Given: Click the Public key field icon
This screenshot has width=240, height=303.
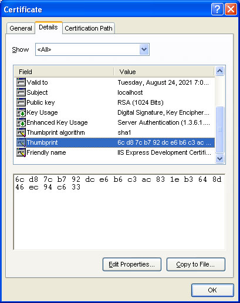Looking at the screenshot, I should [21, 102].
